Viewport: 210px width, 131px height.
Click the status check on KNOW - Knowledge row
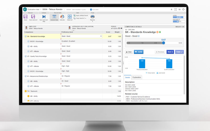click(x=28, y=41)
